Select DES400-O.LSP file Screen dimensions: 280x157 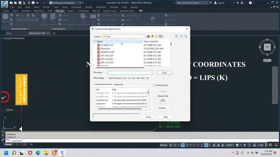107,52
